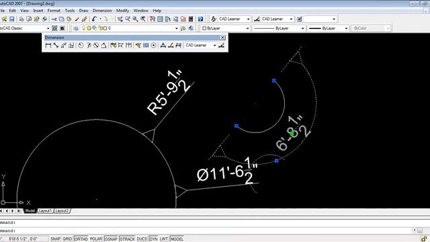Open Dimension Style icon at end of Dimension toolbar
This screenshot has width=430, height=242.
[222, 45]
